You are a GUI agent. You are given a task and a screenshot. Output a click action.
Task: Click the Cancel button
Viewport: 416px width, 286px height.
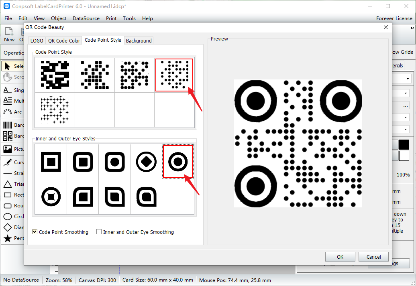373,257
